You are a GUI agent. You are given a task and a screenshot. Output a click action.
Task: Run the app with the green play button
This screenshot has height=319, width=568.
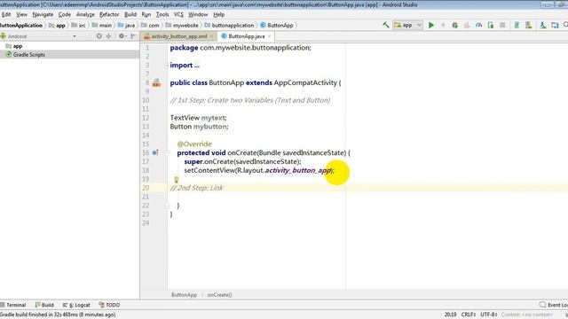coord(431,25)
